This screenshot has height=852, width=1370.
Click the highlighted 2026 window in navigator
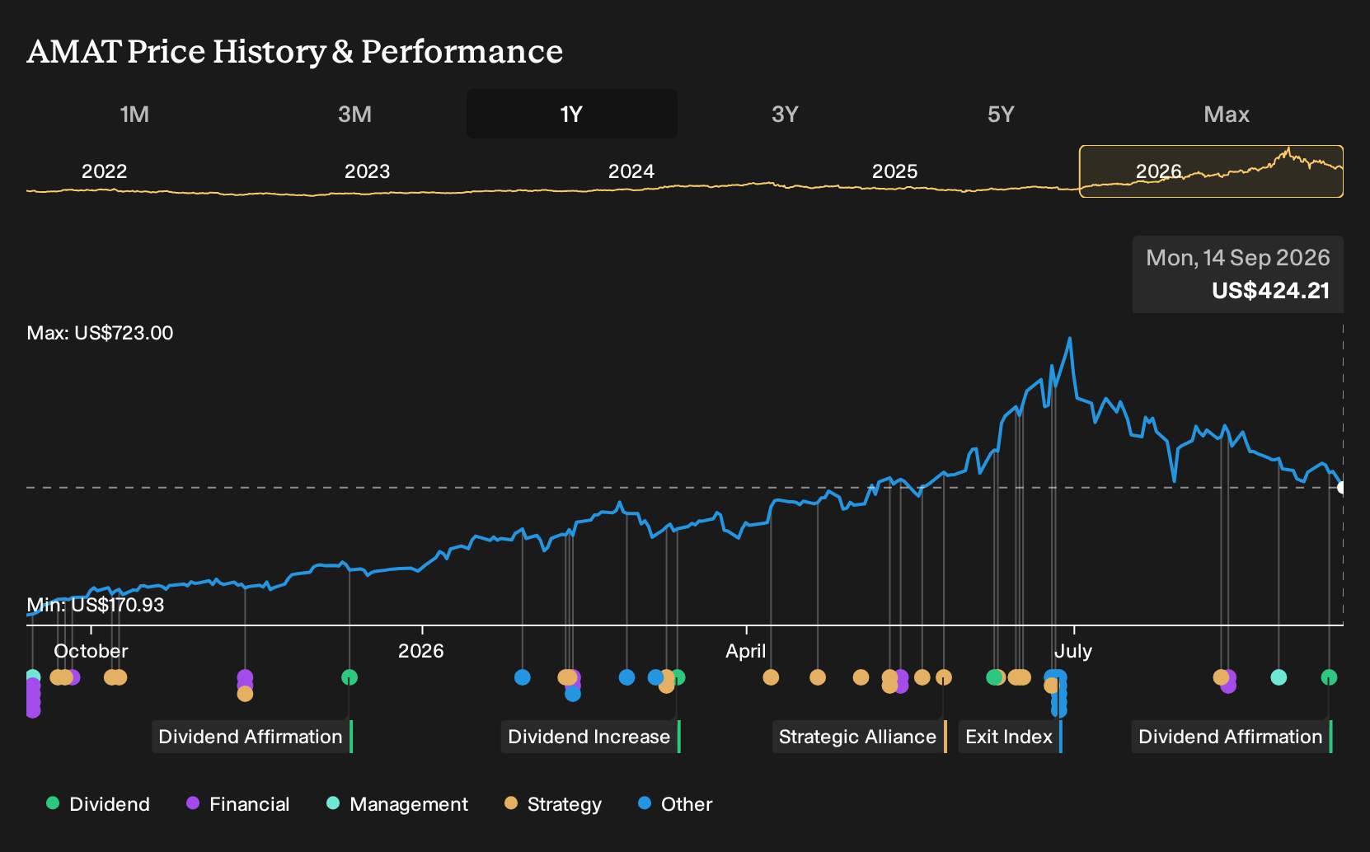pyautogui.click(x=1211, y=171)
